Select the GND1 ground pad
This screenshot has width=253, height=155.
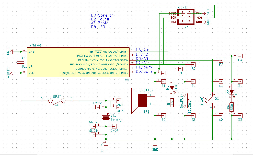[93, 135]
